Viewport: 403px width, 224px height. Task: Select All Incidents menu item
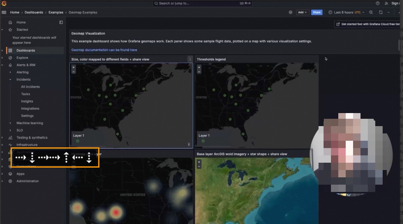coord(30,87)
